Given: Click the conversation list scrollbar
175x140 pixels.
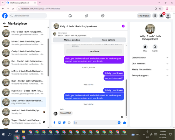Looking at the screenshot, I should 48,57.
